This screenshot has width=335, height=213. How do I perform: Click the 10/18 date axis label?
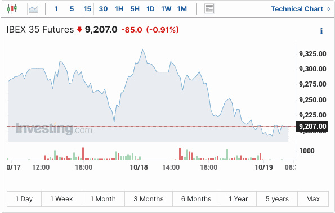point(139,167)
